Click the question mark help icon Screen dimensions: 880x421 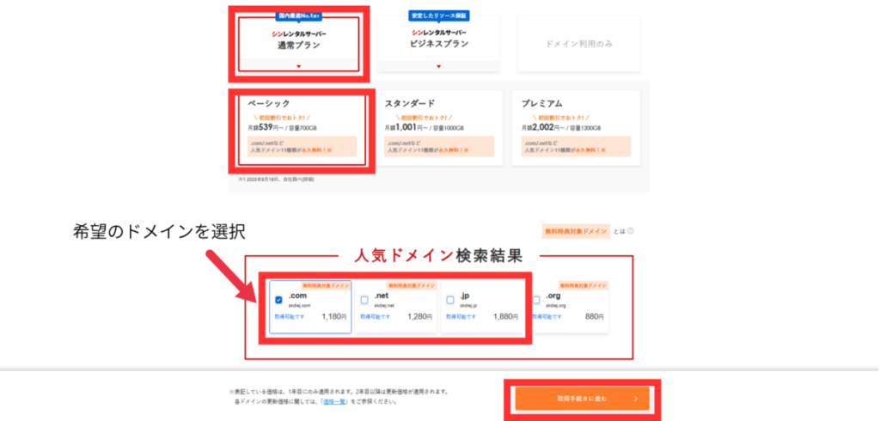click(631, 231)
